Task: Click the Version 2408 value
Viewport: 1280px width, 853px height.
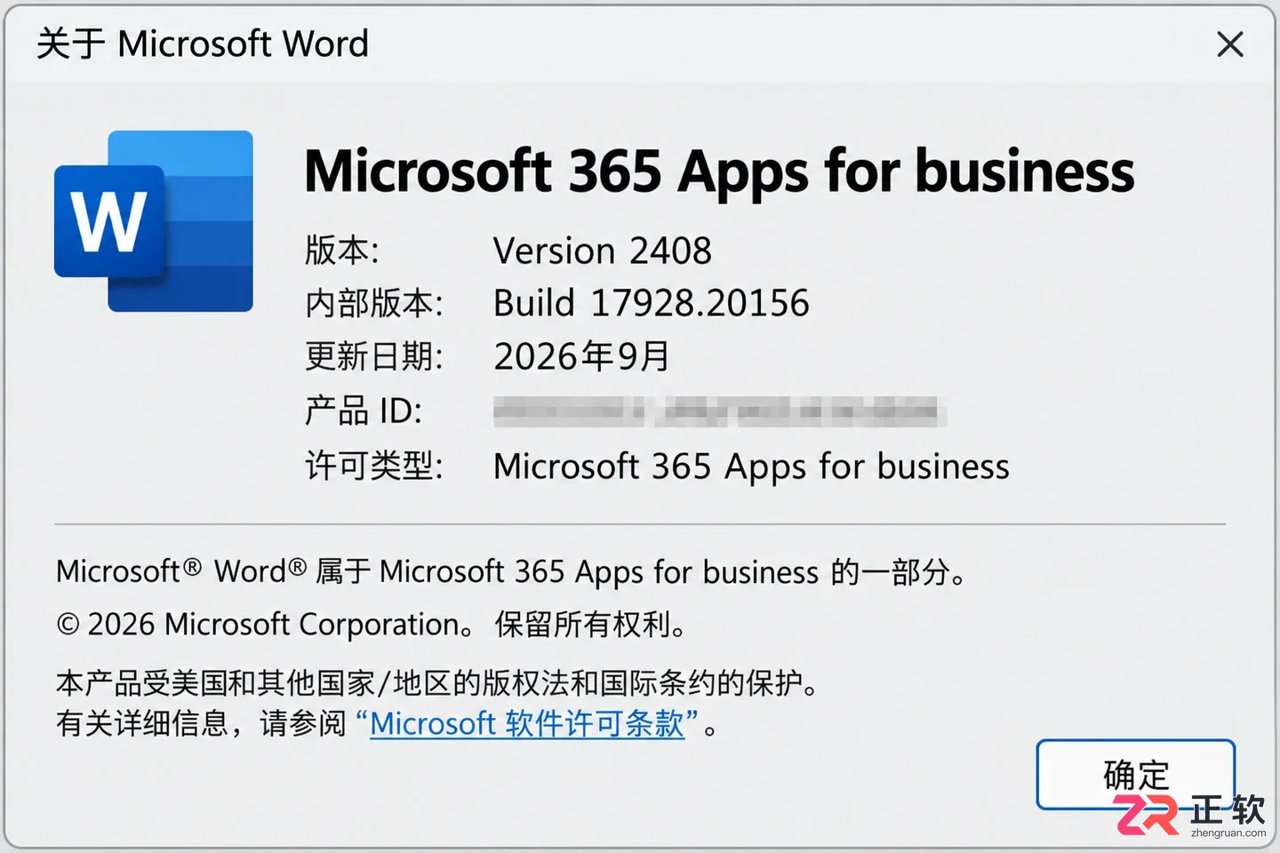Action: pos(603,251)
